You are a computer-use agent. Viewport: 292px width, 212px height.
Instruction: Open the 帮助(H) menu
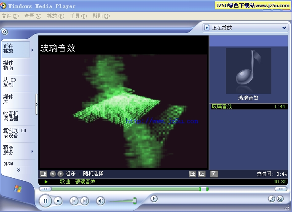pyautogui.click(x=101, y=16)
